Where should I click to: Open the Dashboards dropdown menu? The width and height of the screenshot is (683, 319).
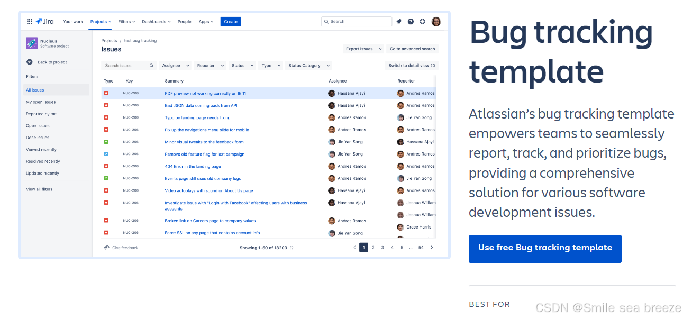pos(157,22)
